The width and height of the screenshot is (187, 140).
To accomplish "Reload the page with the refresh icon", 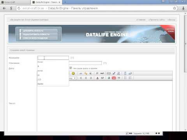I will pyautogui.click(x=19, y=8).
